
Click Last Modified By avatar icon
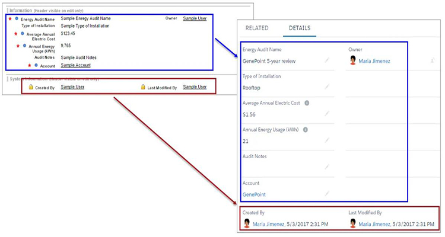tap(353, 223)
